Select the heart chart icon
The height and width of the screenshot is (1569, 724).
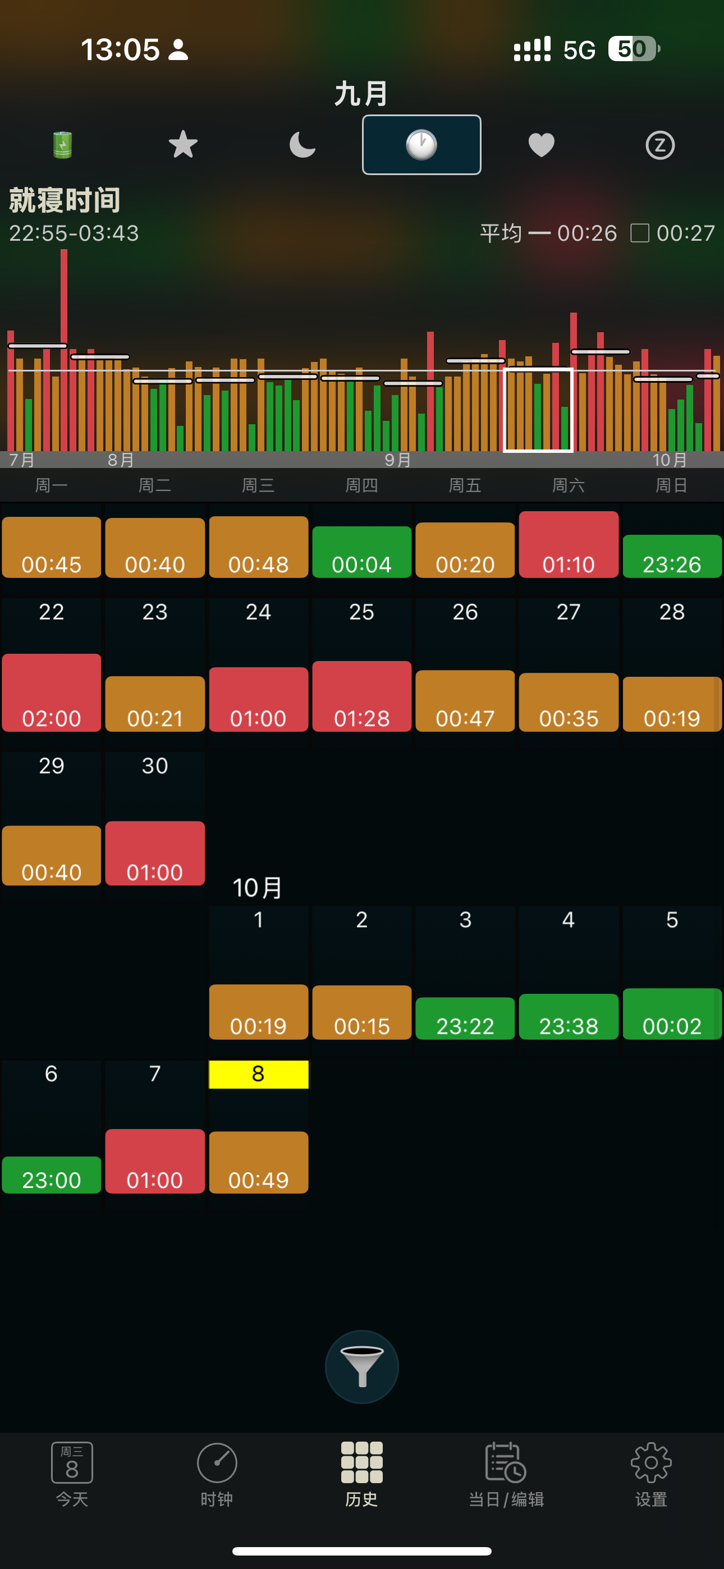(541, 145)
